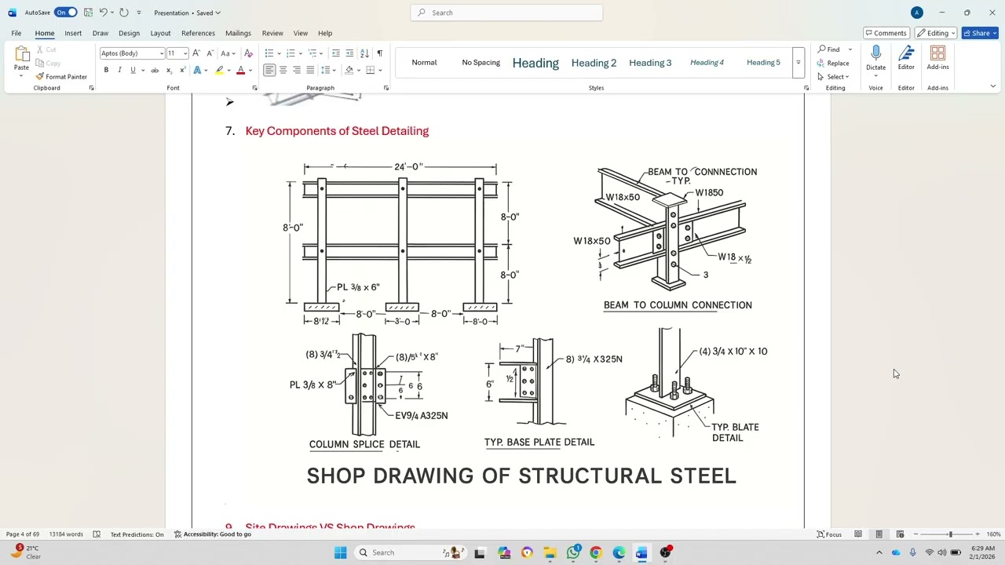Open the Add-ins icon

tap(937, 53)
